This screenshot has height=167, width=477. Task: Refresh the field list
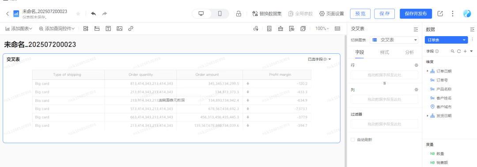[x=459, y=51]
